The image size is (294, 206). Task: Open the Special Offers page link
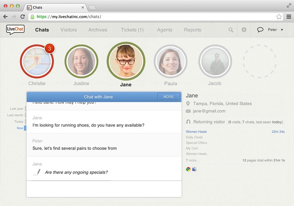[196, 143]
